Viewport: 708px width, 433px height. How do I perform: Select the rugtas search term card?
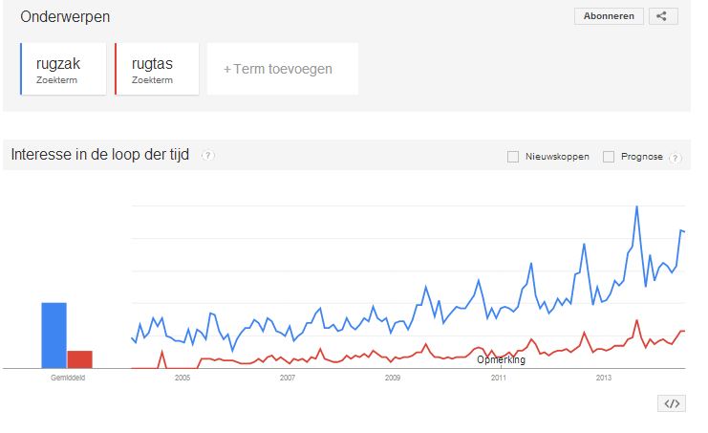coord(157,69)
